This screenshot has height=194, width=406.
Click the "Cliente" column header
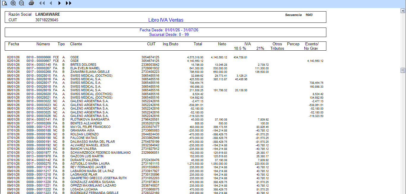point(76,44)
